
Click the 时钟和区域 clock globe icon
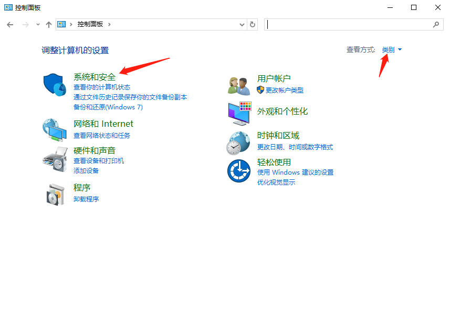click(239, 143)
